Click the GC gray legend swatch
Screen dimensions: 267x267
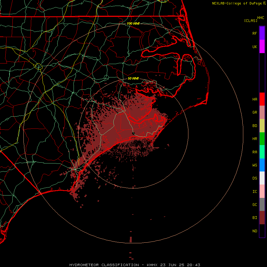tap(262, 204)
